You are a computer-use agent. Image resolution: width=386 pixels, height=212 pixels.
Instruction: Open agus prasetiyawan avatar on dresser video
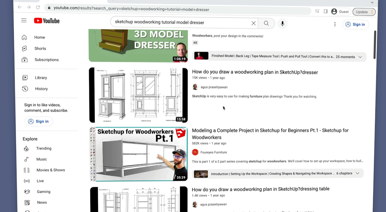pyautogui.click(x=195, y=87)
